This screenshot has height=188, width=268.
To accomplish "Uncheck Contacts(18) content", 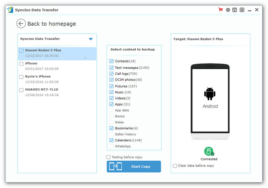I will click(112, 61).
